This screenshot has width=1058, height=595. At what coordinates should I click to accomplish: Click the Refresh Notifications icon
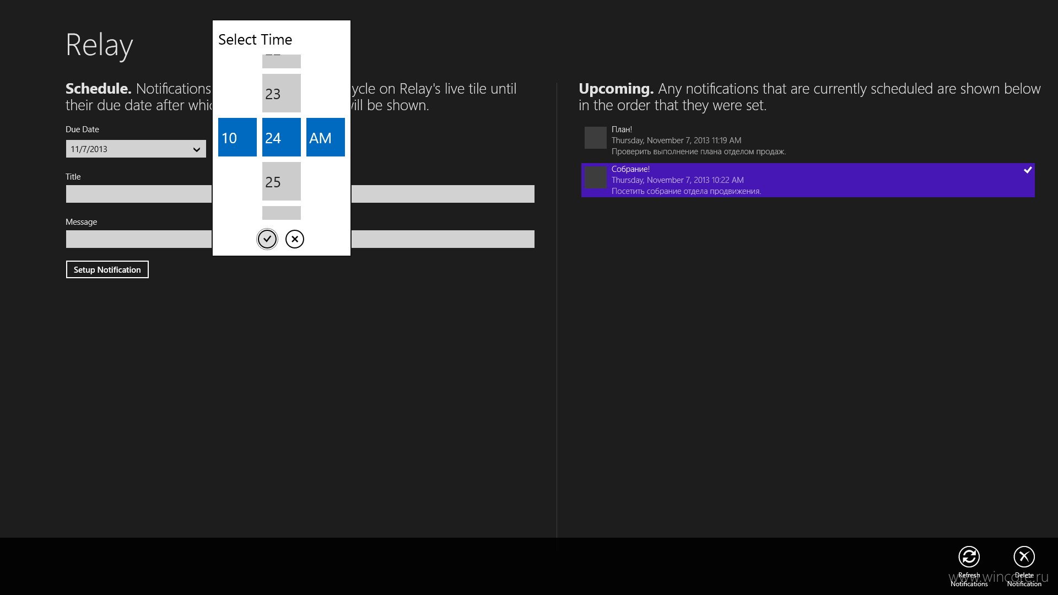969,557
